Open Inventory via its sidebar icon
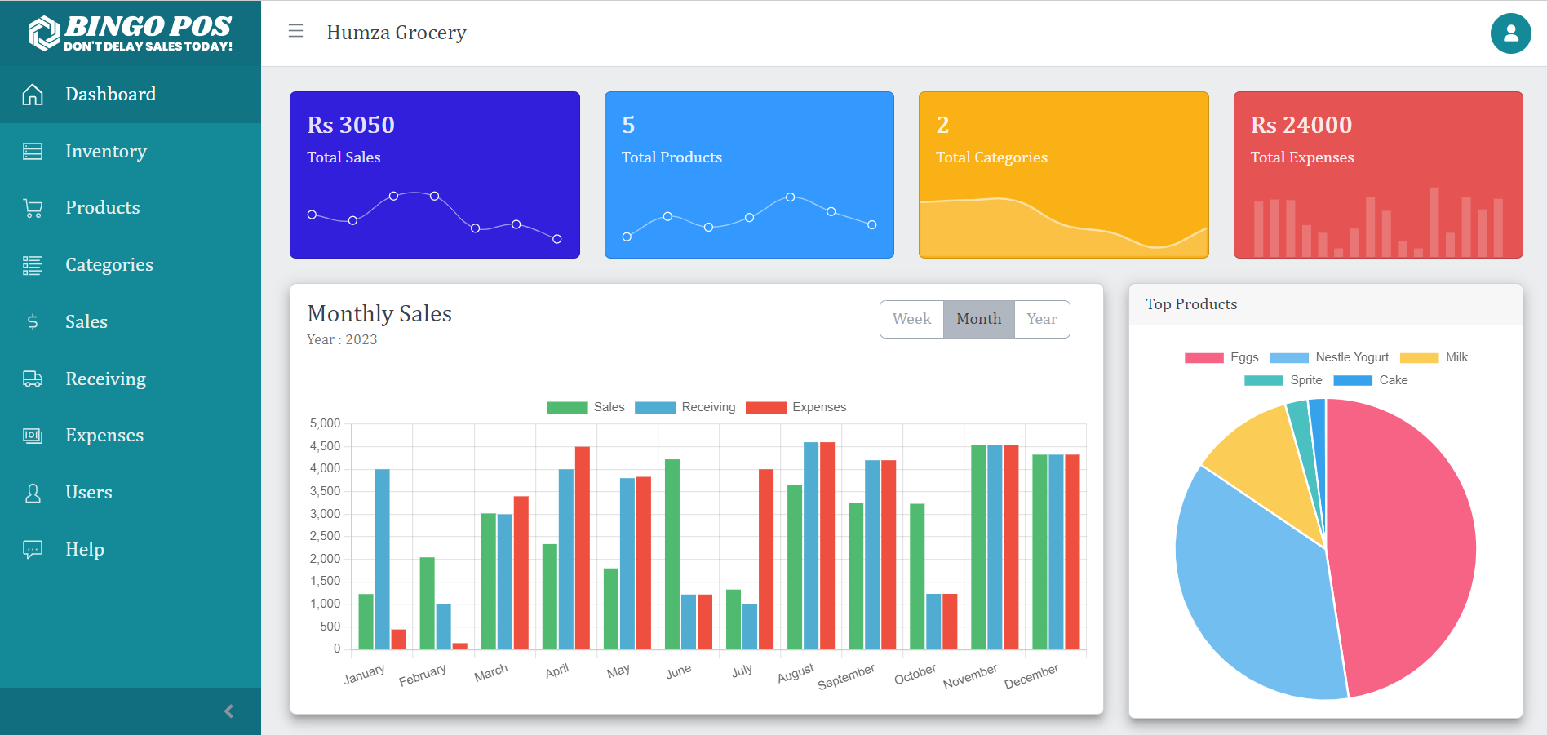 tap(33, 151)
